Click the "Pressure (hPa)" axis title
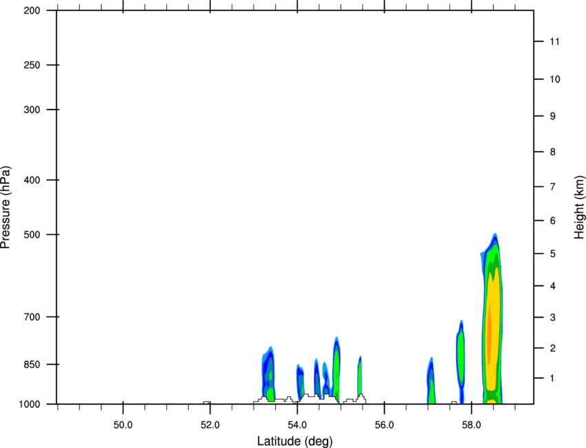This screenshot has width=586, height=448. pyautogui.click(x=6, y=207)
